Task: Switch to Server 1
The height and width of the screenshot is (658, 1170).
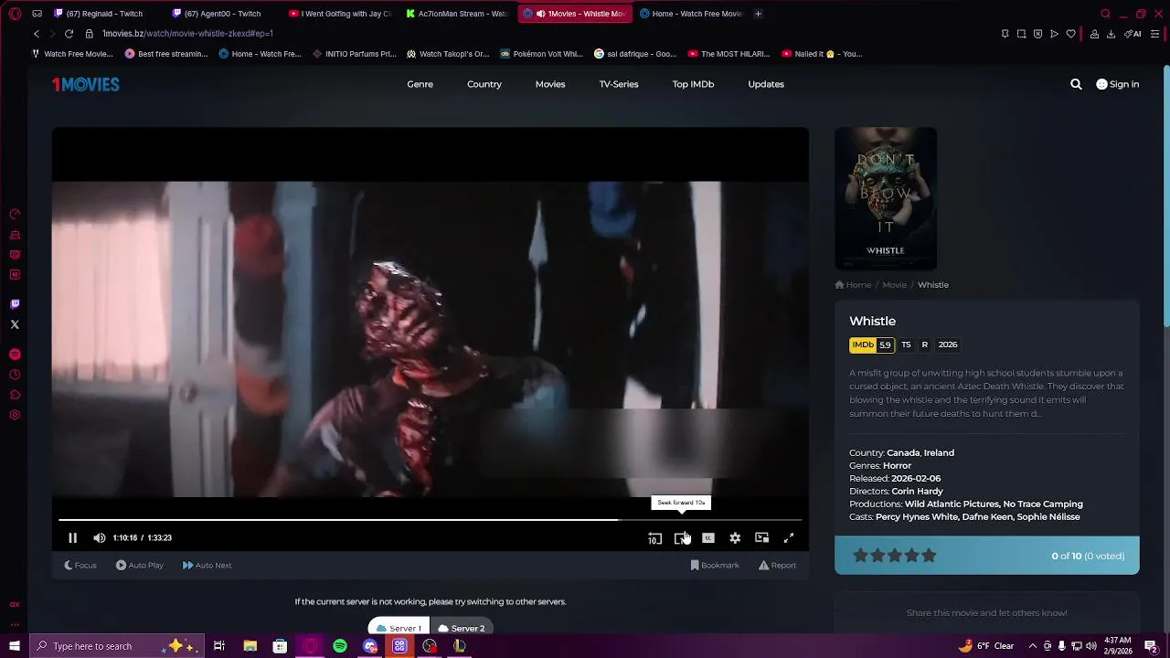Action: 399,628
